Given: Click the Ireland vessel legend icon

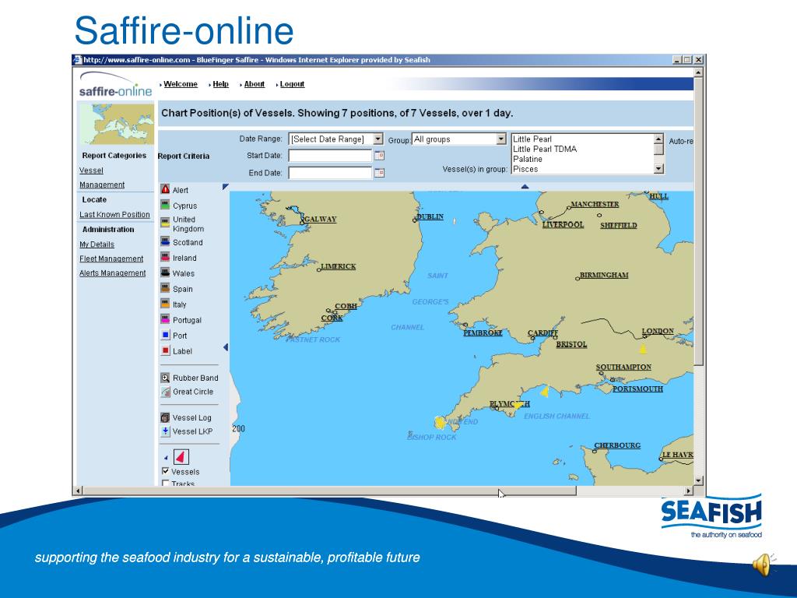Looking at the screenshot, I should tap(165, 257).
